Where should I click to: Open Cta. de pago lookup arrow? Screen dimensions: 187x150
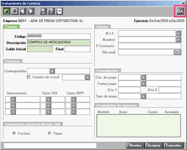tap(143, 77)
